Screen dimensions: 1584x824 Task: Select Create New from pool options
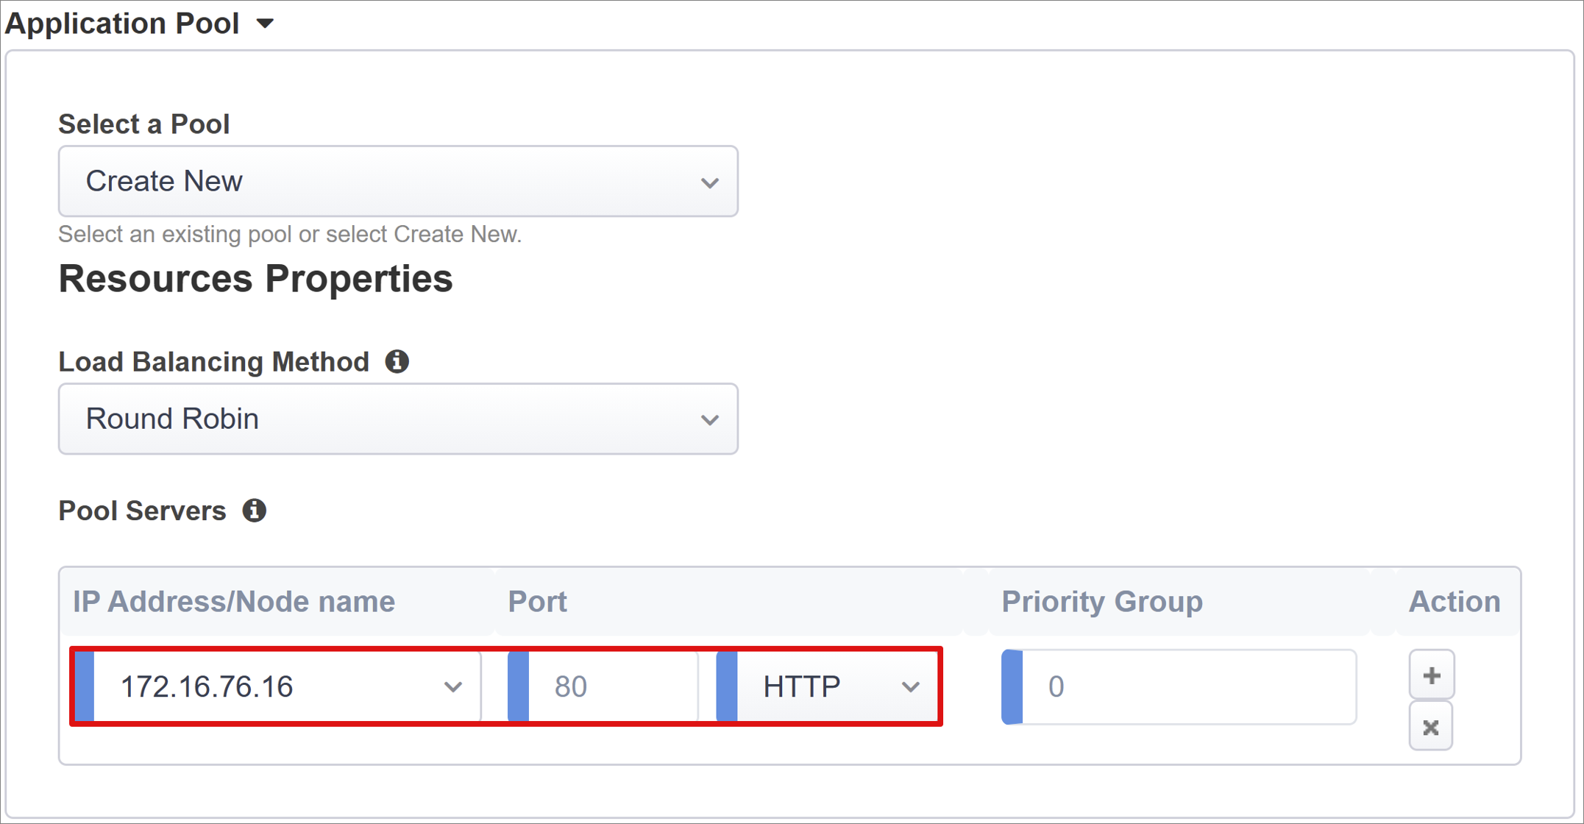pos(399,181)
